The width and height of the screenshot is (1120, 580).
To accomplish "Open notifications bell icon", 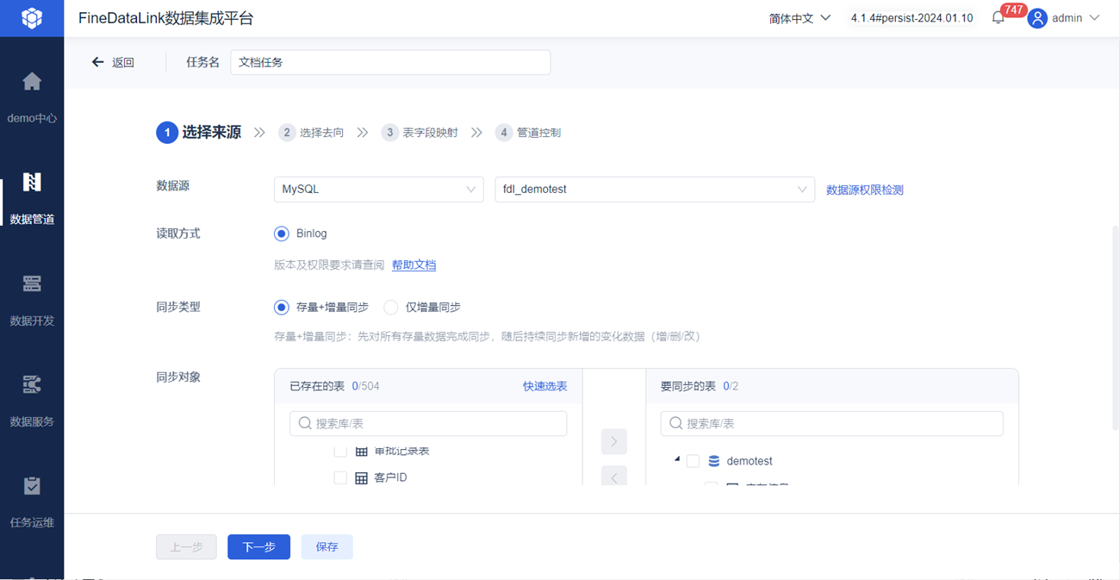I will pos(998,18).
